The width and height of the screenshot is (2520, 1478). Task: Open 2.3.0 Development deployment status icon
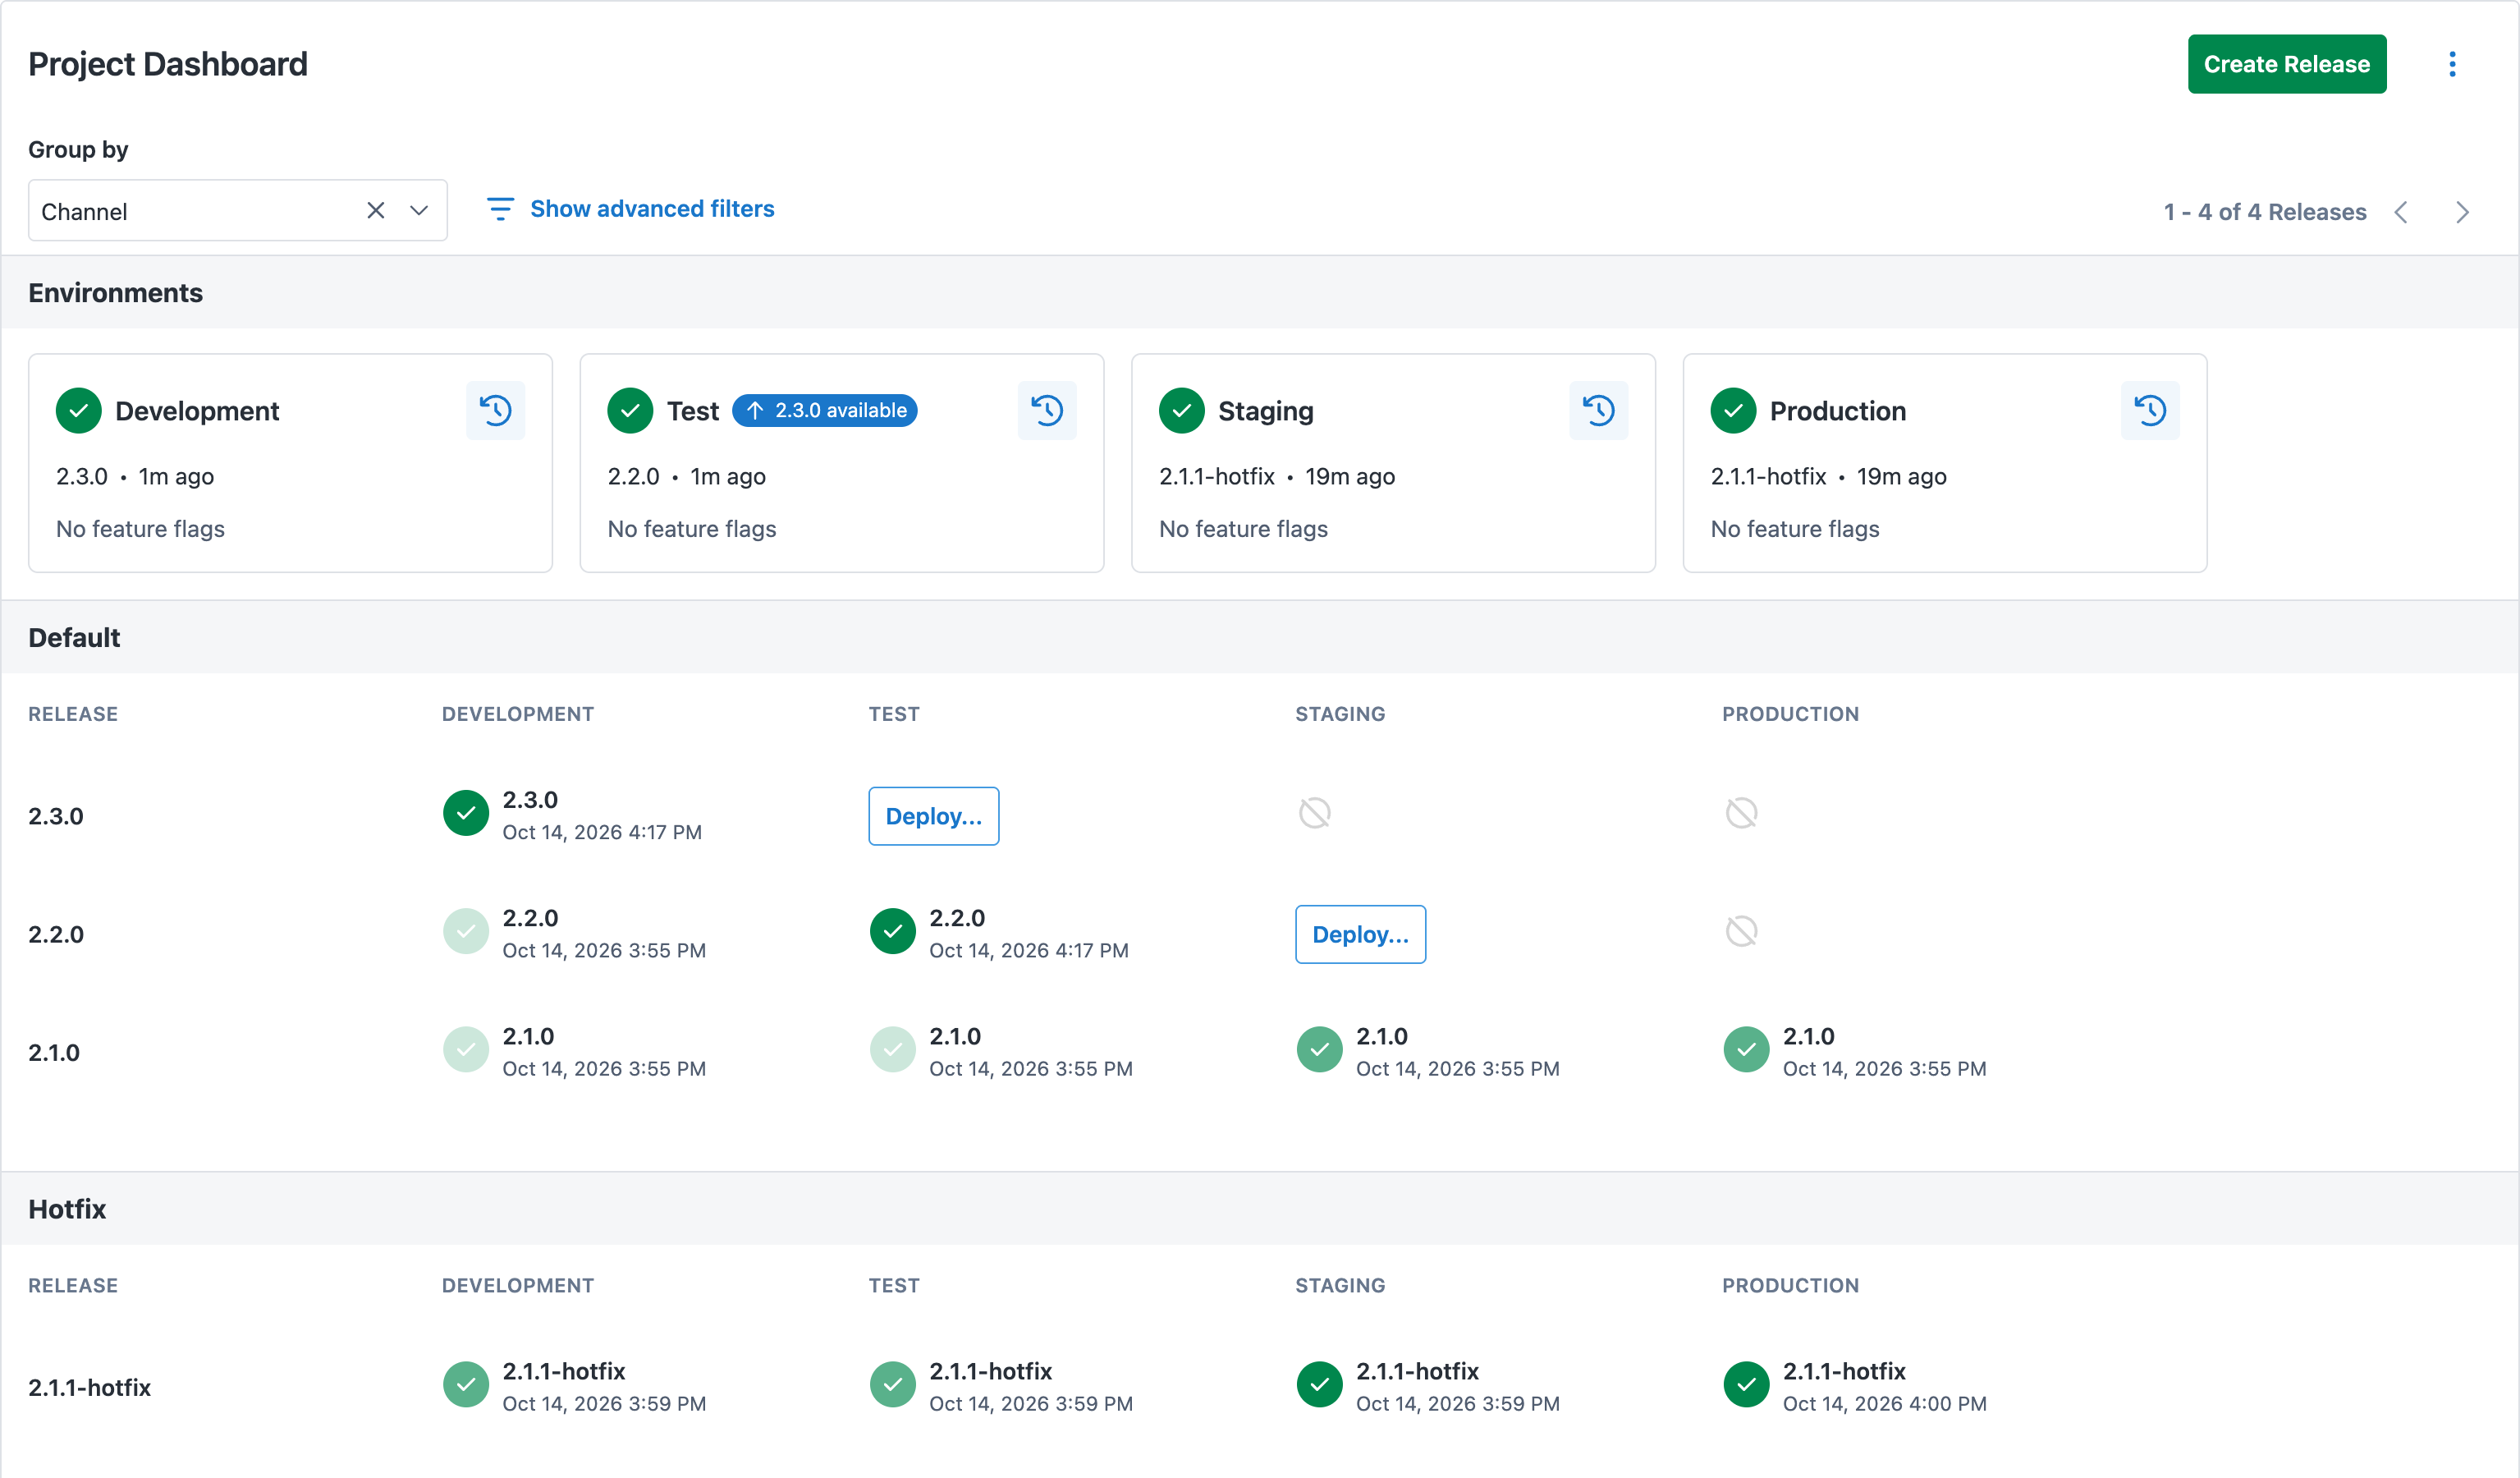[x=466, y=813]
